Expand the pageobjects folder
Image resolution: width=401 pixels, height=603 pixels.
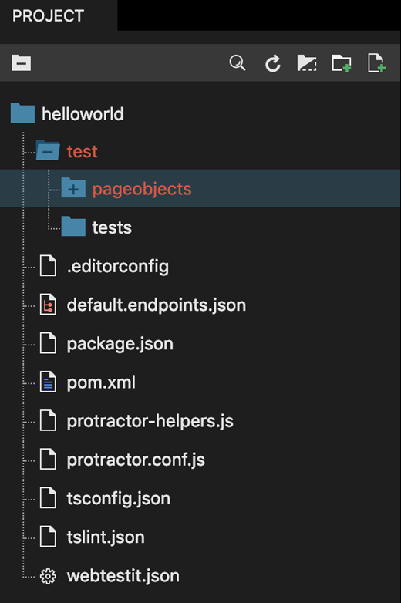click(73, 188)
